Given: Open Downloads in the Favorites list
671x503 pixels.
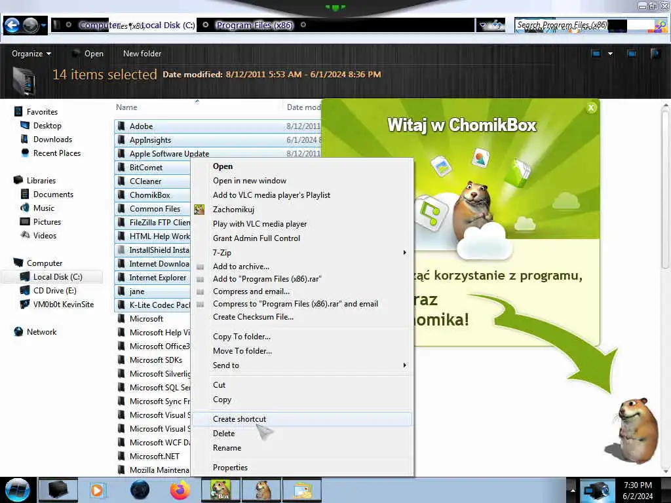Looking at the screenshot, I should point(52,139).
